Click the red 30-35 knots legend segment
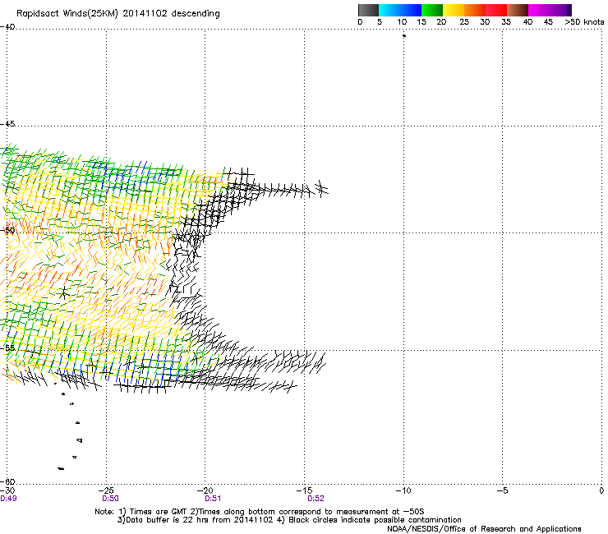This screenshot has width=608, height=534. pos(496,10)
